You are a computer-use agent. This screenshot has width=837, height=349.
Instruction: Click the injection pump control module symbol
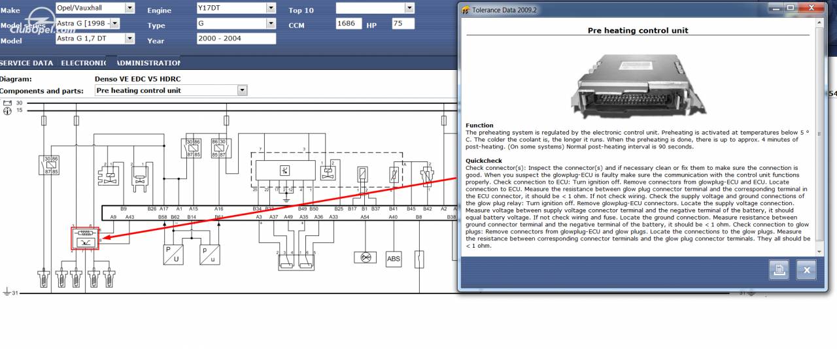[284, 171]
